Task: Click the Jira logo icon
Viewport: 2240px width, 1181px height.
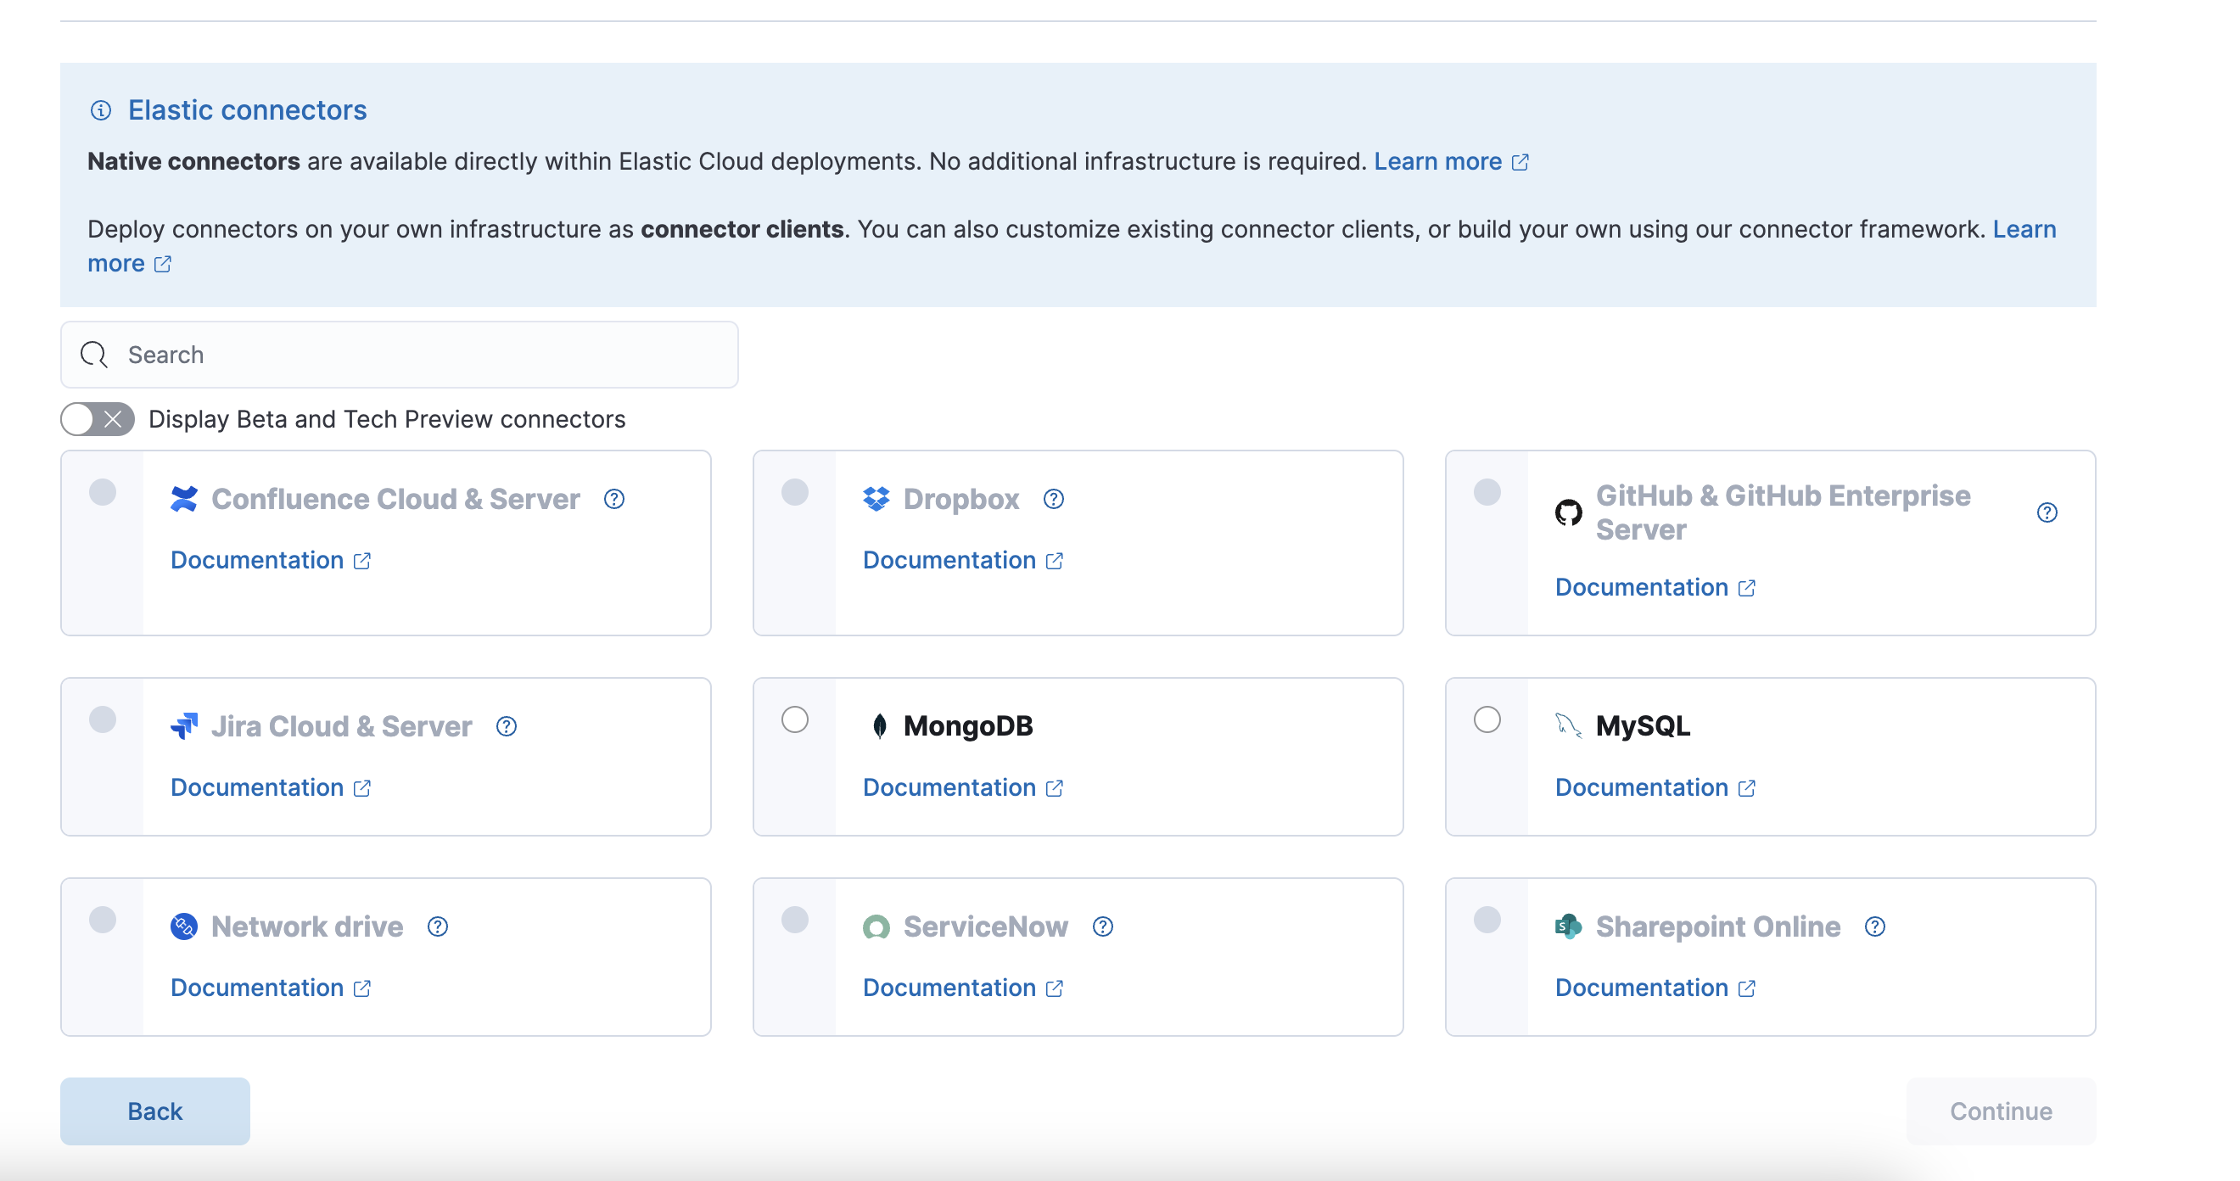Action: coord(183,726)
